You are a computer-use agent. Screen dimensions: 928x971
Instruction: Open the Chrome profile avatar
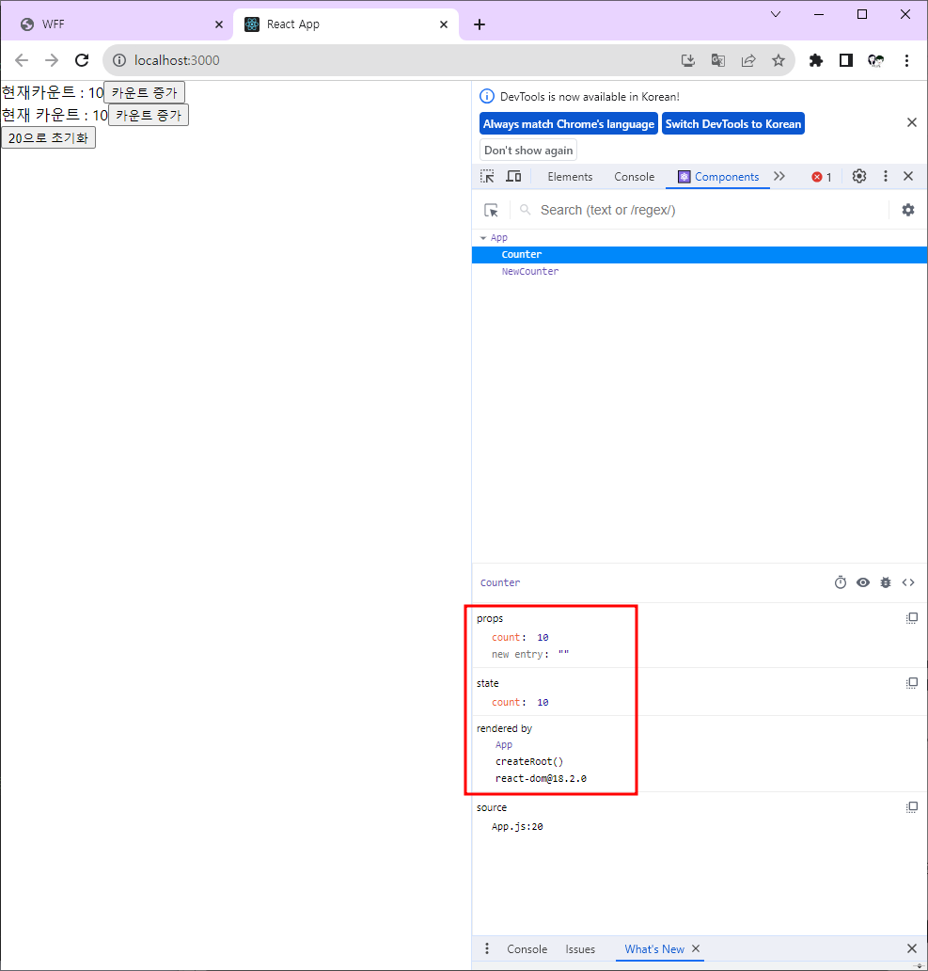click(x=875, y=60)
